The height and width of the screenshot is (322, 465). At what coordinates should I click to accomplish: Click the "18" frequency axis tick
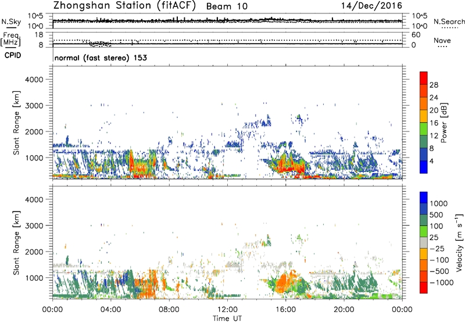[39, 35]
